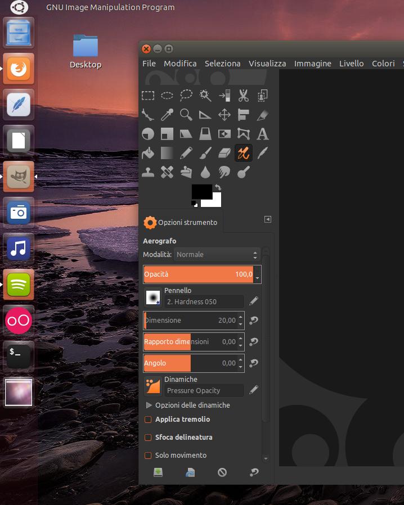Select the Perspective Clone tool

[x=186, y=172]
